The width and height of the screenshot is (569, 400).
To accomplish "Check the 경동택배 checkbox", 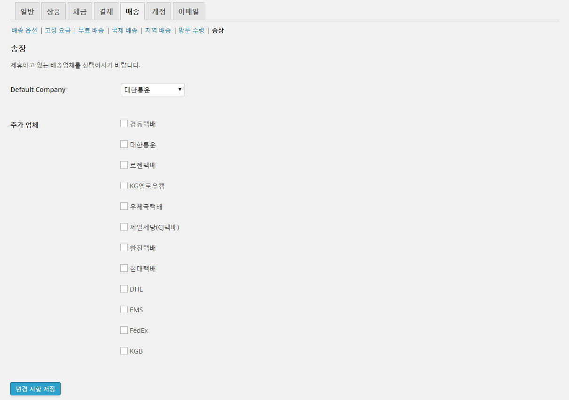I will (x=124, y=123).
